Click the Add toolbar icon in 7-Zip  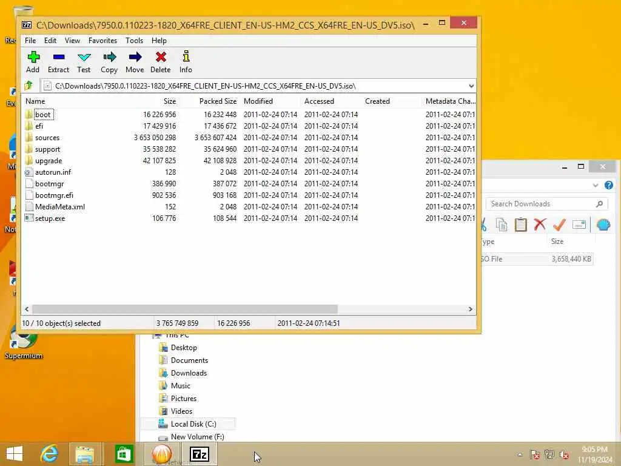click(33, 62)
